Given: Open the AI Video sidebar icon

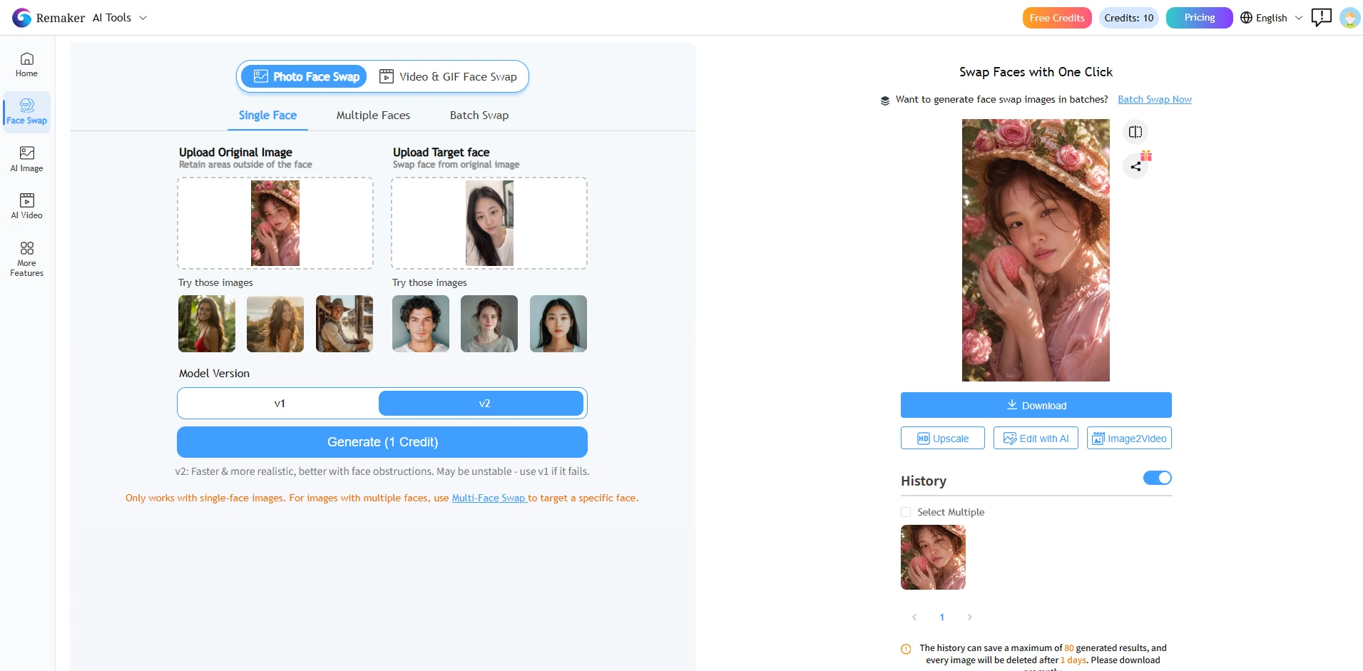Looking at the screenshot, I should (x=26, y=206).
